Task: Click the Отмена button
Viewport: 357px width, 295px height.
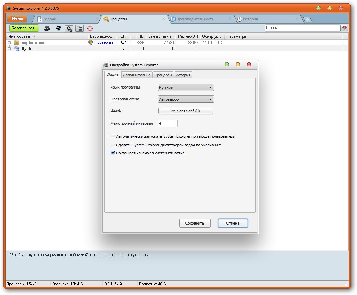Action: [x=233, y=223]
